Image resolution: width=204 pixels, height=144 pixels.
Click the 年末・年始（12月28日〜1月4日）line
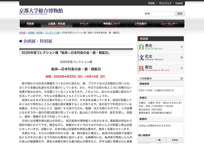(156, 106)
